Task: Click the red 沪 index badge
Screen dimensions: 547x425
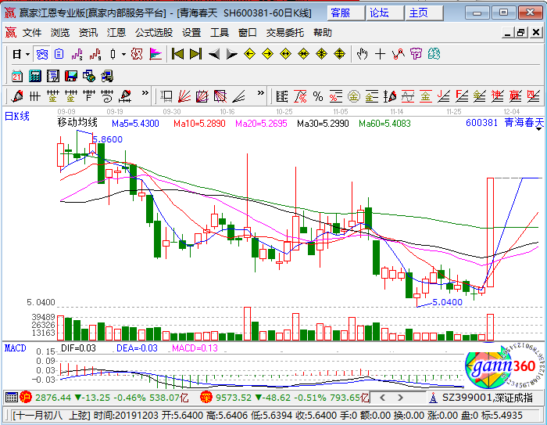Action: [26, 398]
